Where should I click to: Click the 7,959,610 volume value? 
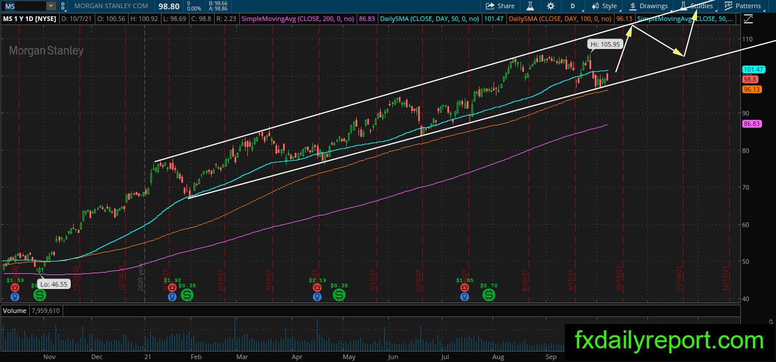[46, 311]
